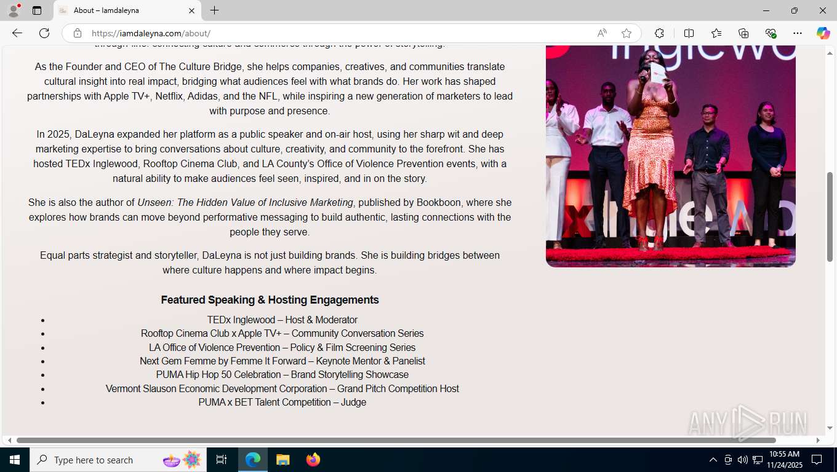Open the Favorites list icon

pos(716,33)
